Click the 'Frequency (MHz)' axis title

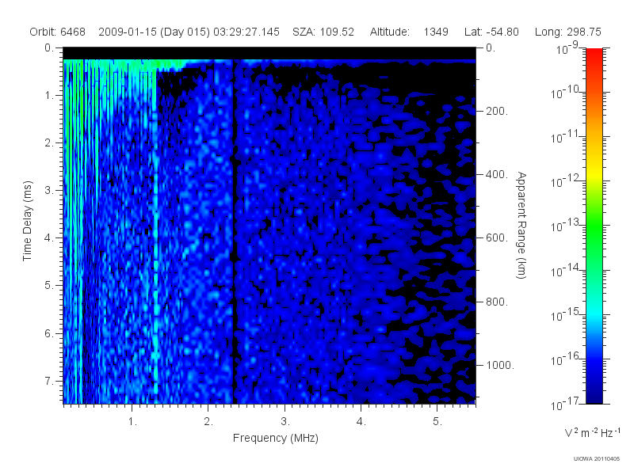tap(275, 438)
